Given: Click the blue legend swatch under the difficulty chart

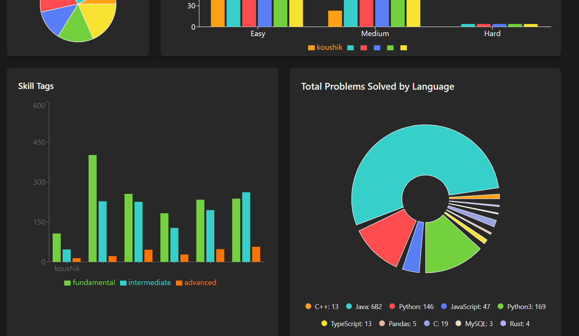Looking at the screenshot, I should (x=377, y=48).
